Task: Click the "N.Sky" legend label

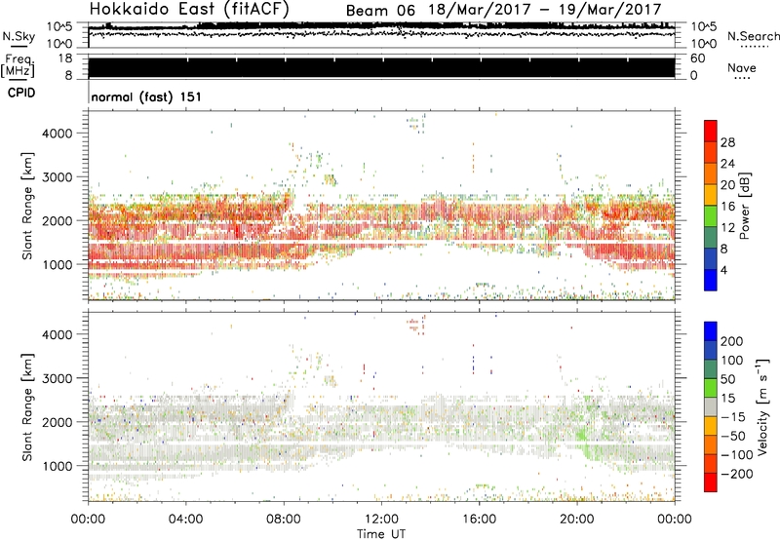Action: point(19,36)
